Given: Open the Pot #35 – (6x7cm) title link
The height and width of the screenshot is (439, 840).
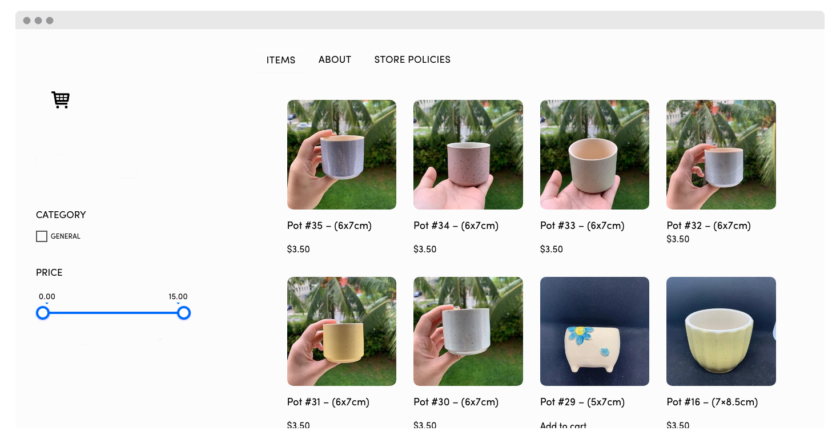Looking at the screenshot, I should click(x=329, y=225).
